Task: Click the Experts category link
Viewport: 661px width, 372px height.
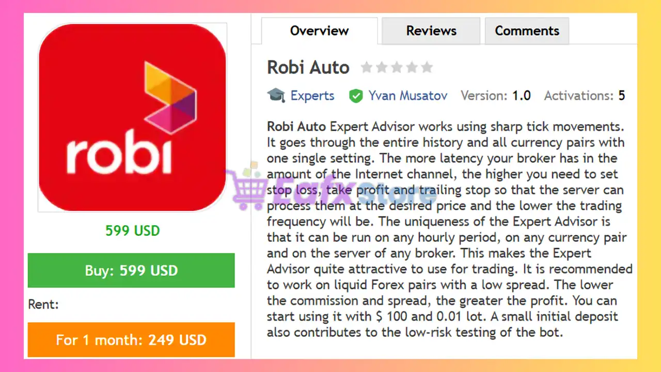Action: tap(312, 96)
